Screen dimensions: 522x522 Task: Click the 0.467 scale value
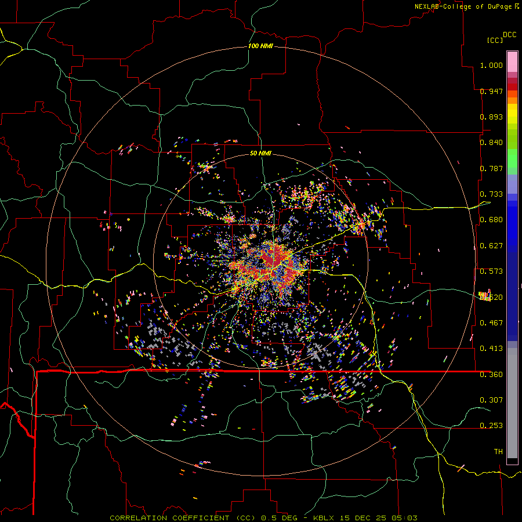[x=491, y=323]
